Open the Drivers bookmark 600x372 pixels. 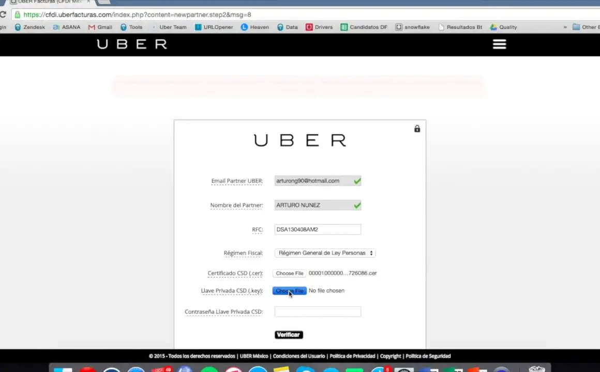click(x=319, y=27)
